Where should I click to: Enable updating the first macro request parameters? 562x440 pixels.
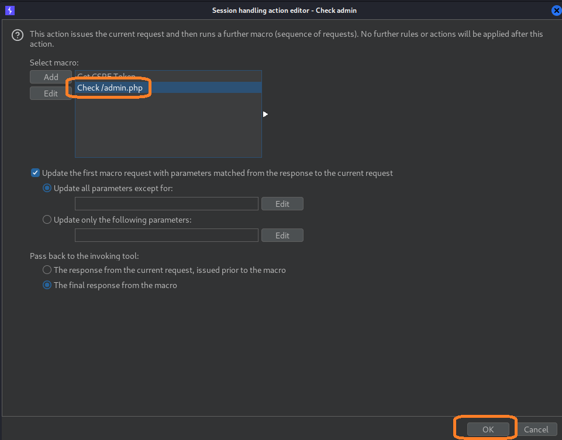[35, 172]
